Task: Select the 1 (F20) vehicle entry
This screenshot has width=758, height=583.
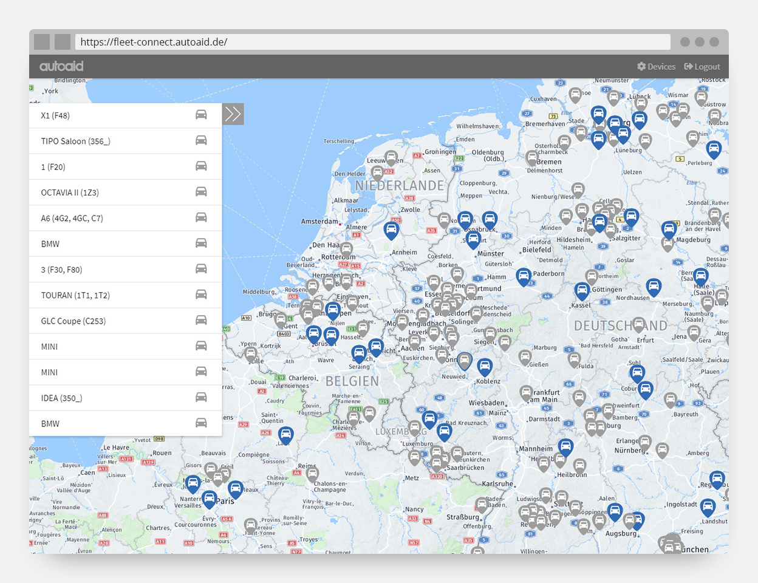Action: coord(126,166)
